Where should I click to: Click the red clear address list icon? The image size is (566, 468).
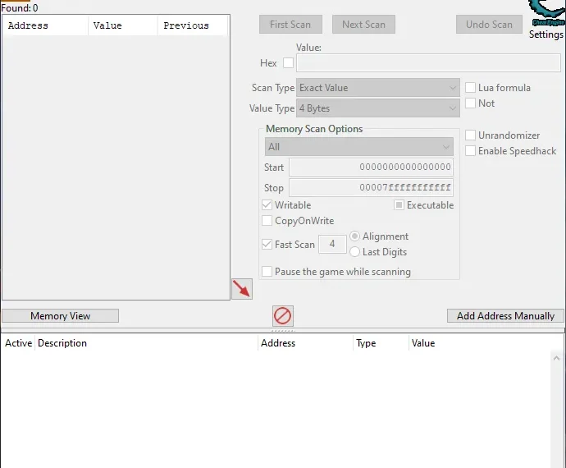pyautogui.click(x=283, y=315)
